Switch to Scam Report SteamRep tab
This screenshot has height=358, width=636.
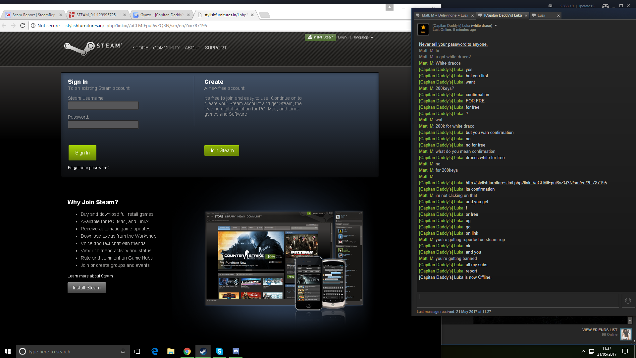[x=33, y=15]
